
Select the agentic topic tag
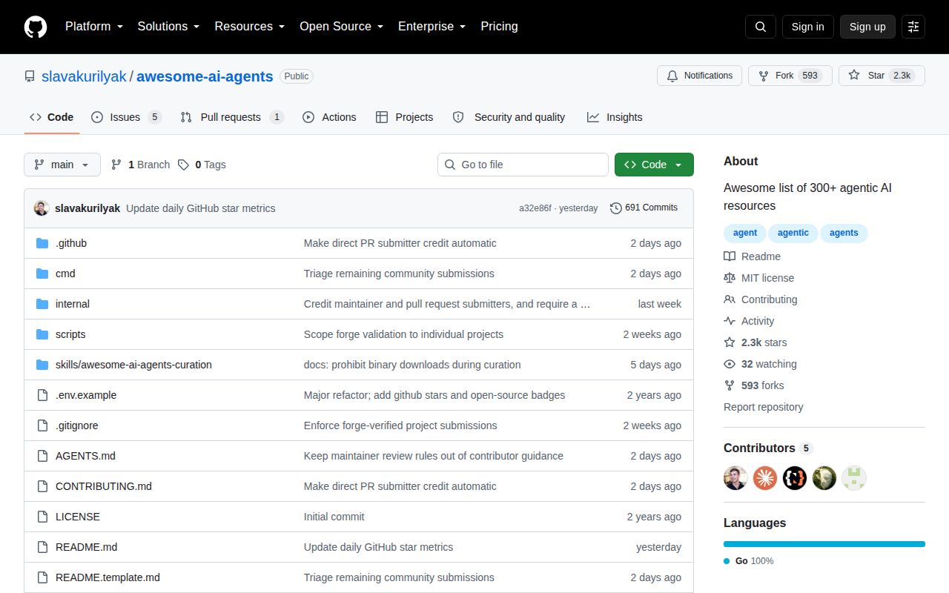793,233
